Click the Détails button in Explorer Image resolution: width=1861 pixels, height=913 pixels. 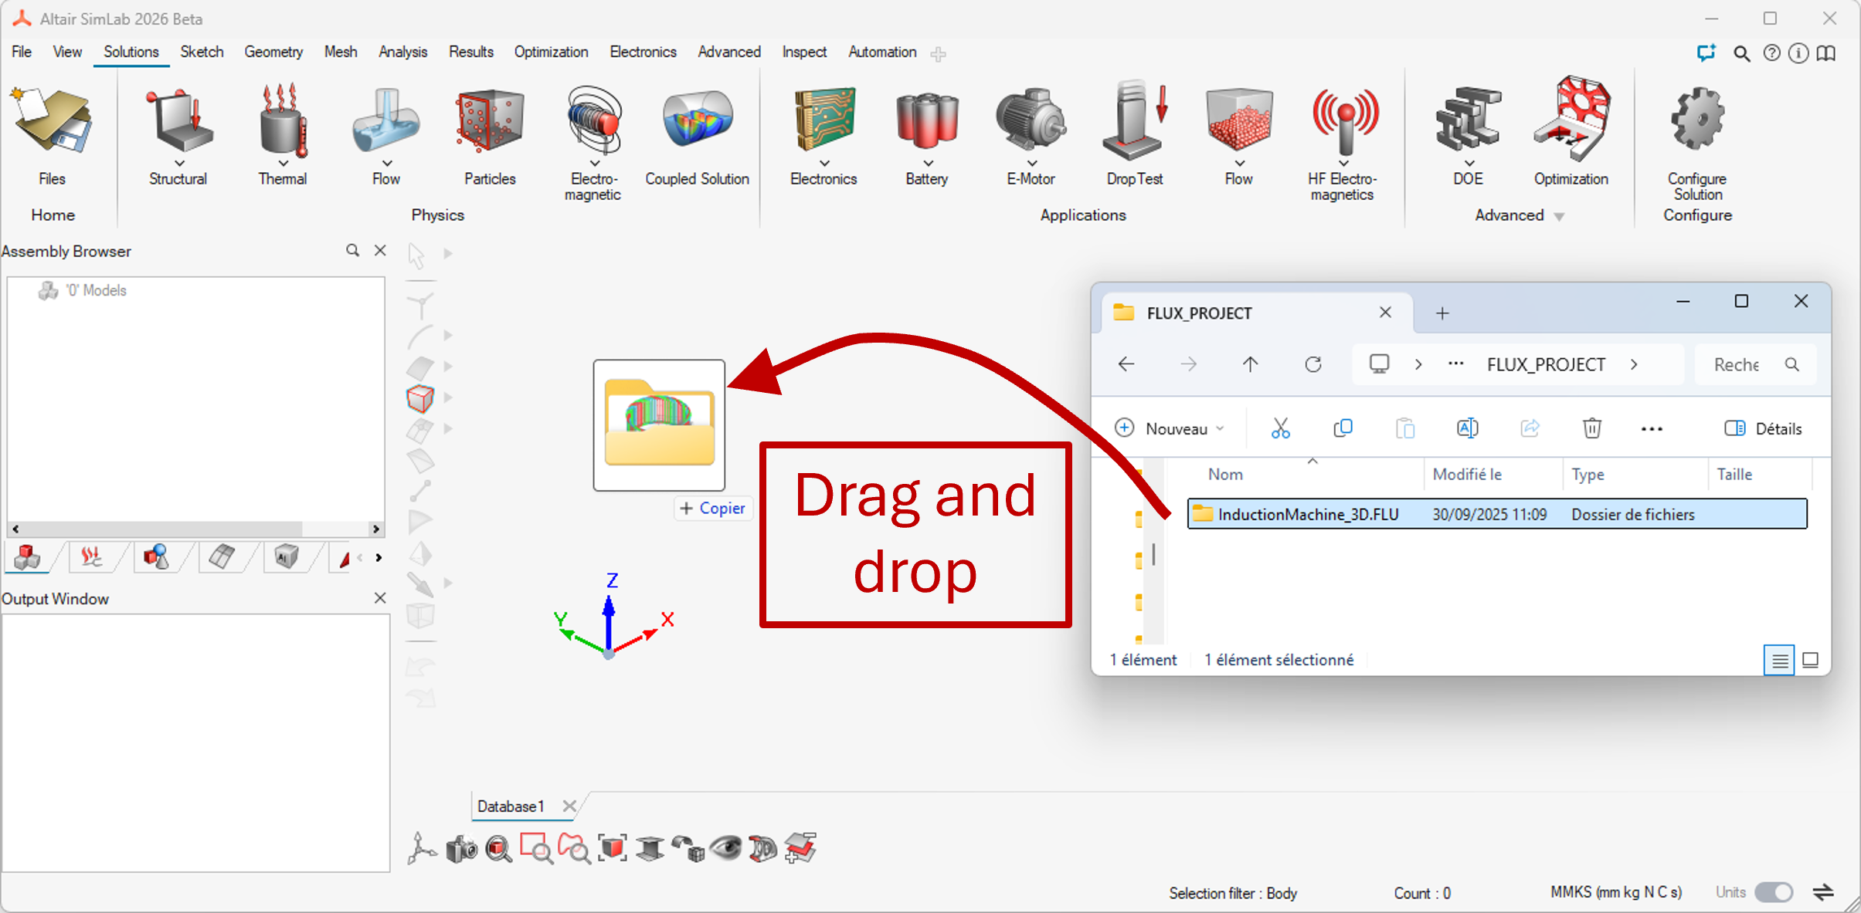click(x=1764, y=428)
